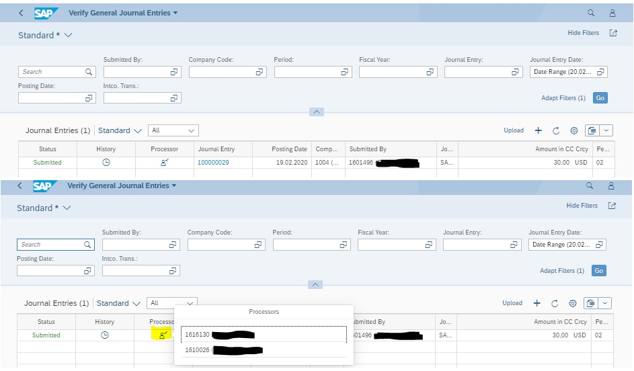Click back arrow in upper Verify General Journal Entries window
The image size is (634, 371).
(21, 13)
